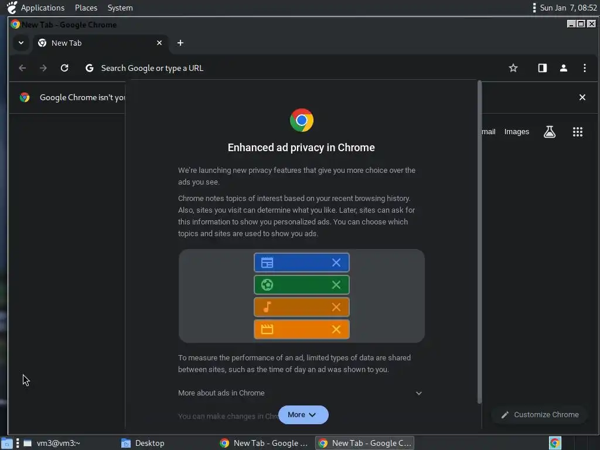Click the soccer ball icon
600x450 pixels.
click(x=267, y=285)
